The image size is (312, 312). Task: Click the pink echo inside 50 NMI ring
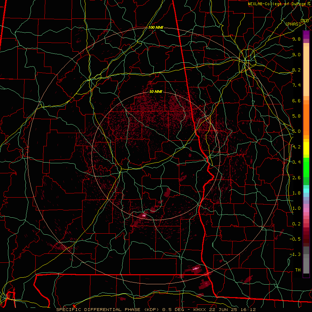click(144, 215)
